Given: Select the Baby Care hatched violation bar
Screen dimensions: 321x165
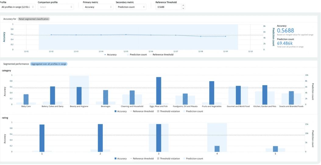Looking at the screenshot, I should (26, 99).
